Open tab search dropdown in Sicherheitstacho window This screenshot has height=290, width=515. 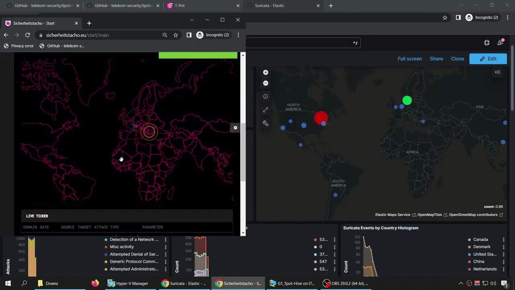coord(192,20)
